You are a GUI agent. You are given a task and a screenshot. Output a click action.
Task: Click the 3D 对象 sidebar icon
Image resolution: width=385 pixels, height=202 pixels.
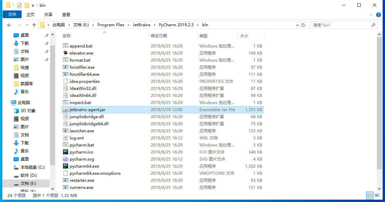coord(16,110)
